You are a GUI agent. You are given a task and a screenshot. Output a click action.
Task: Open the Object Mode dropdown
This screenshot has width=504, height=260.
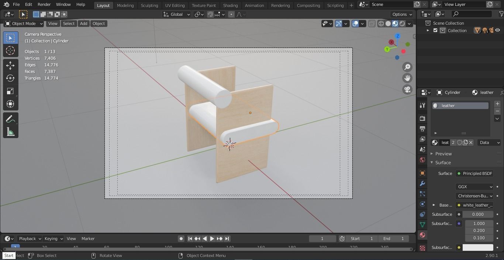click(24, 24)
